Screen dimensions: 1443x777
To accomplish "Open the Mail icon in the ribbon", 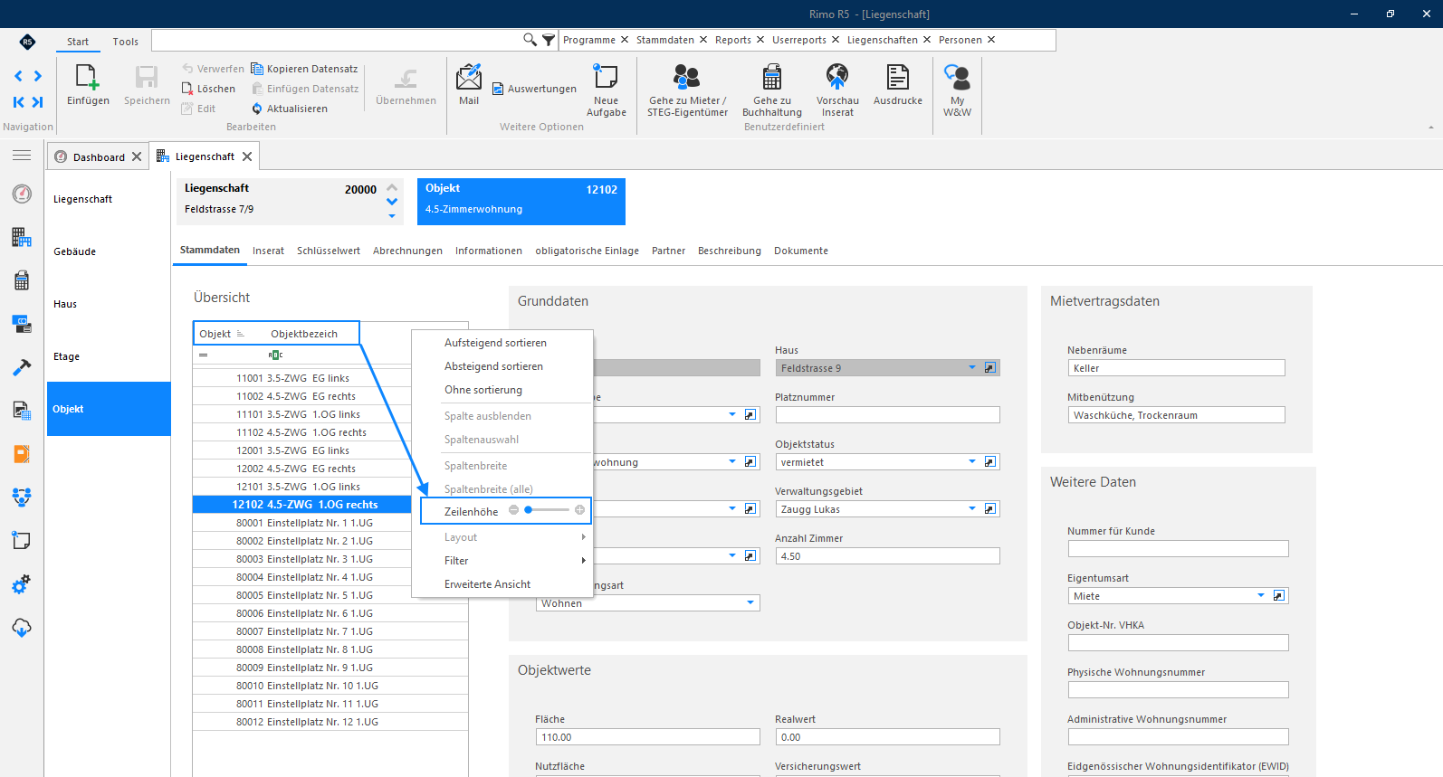I will coord(469,78).
